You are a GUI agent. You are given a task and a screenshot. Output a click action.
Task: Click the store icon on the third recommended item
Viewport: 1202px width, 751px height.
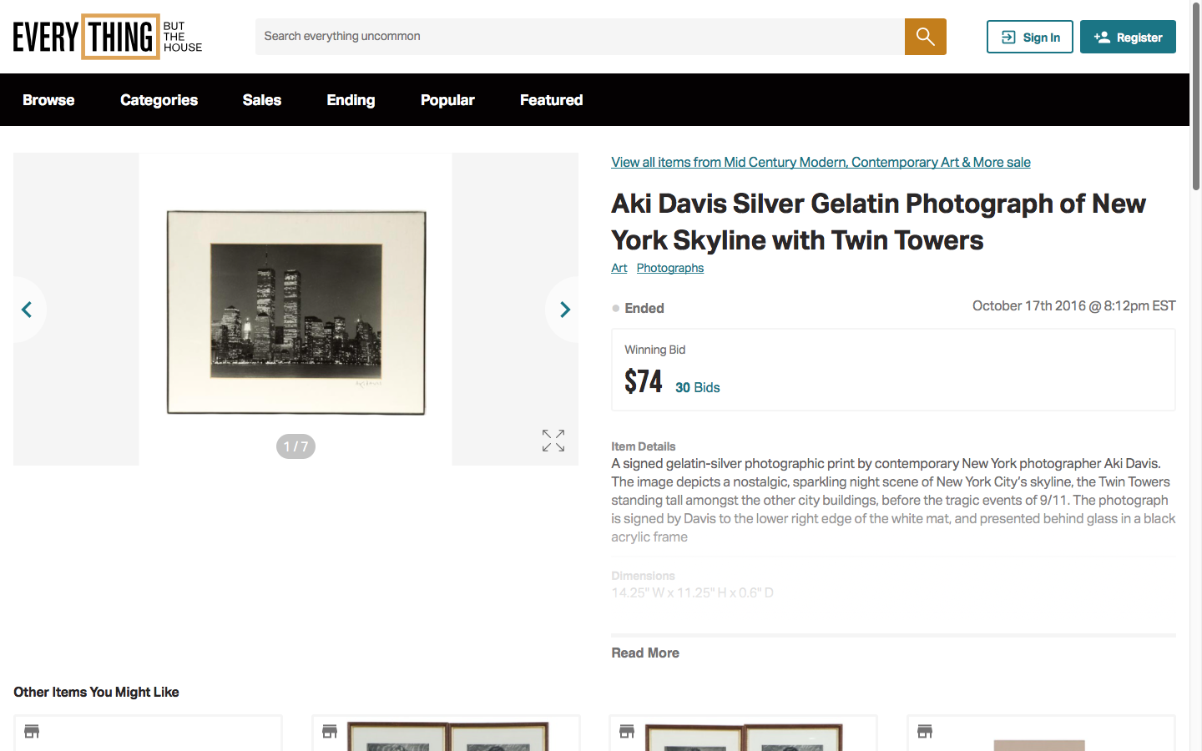coord(627,731)
